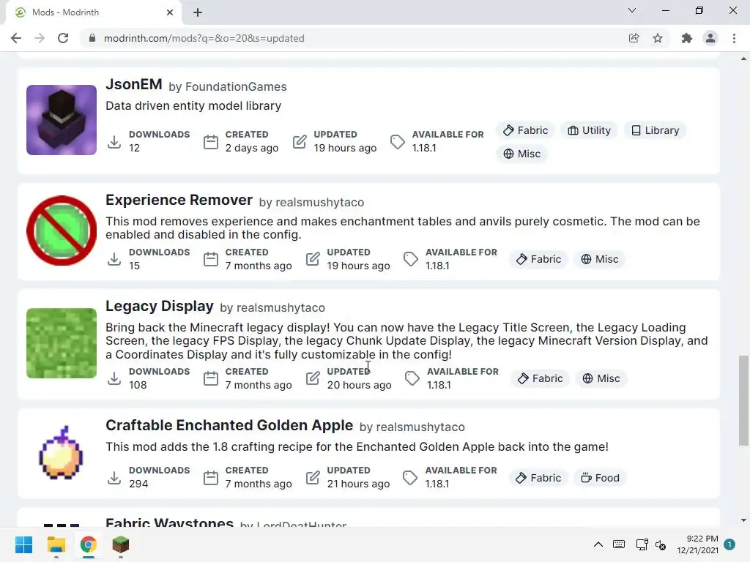Open the tab search chevron
750x562 pixels.
632,10
